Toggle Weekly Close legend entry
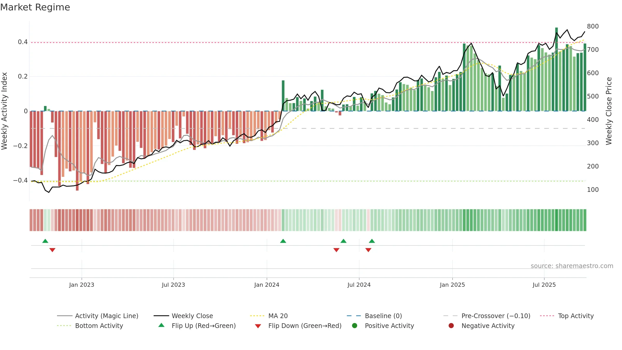Screen dimensions: 622x350 [x=183, y=316]
